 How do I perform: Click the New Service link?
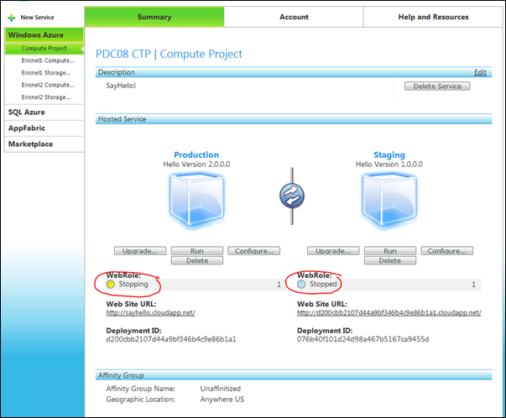coord(37,18)
